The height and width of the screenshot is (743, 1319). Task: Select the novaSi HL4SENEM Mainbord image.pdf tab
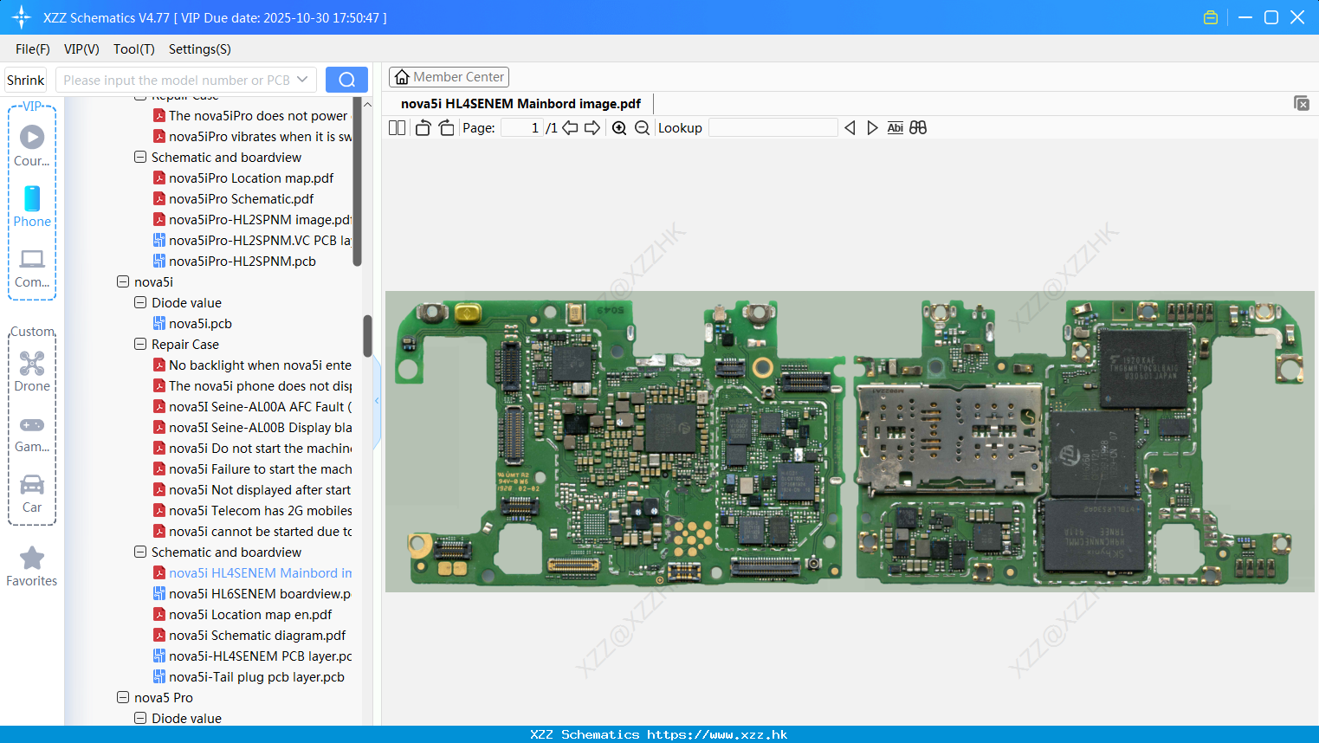(x=520, y=104)
